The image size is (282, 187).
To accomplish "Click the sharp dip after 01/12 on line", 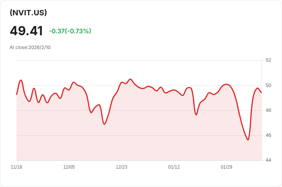I will click(196, 115).
